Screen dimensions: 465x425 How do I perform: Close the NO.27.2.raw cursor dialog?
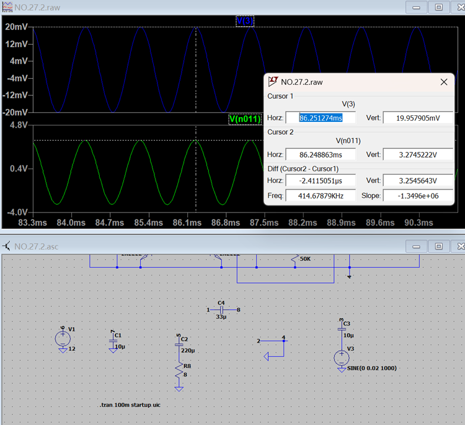444,82
